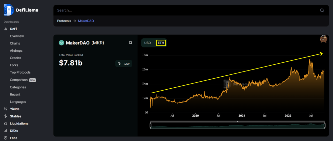Click the DEXs bar chart icon

6,131
